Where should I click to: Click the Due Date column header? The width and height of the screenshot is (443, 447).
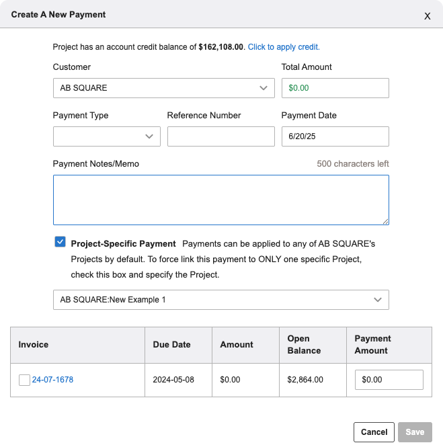pos(178,345)
